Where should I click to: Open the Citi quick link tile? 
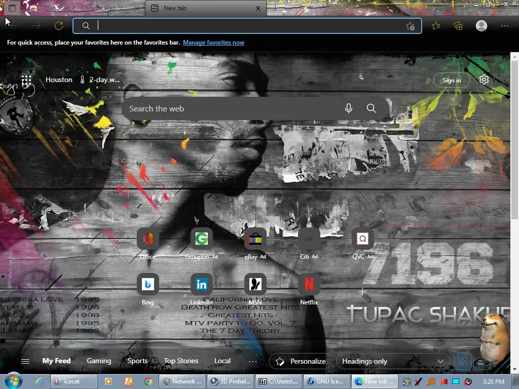309,239
